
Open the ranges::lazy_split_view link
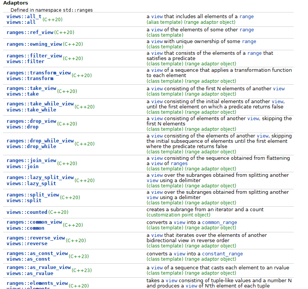tap(40, 178)
